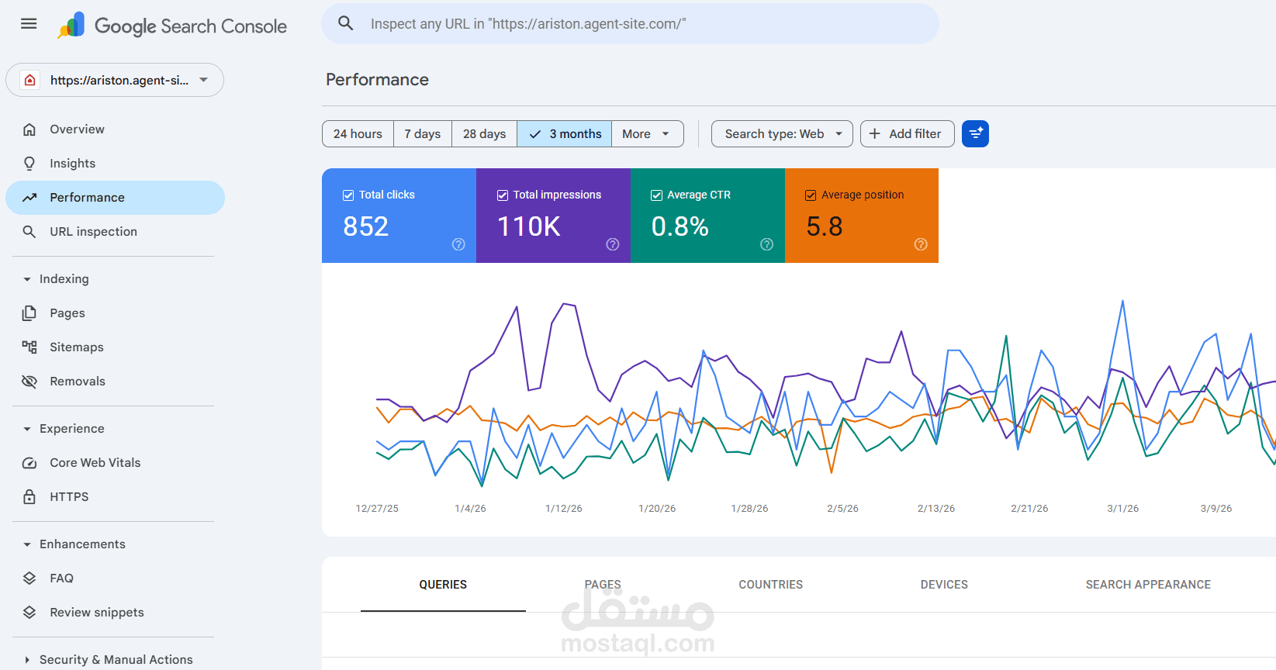This screenshot has height=670, width=1276.
Task: Open Removals in the sidebar
Action: [115, 382]
